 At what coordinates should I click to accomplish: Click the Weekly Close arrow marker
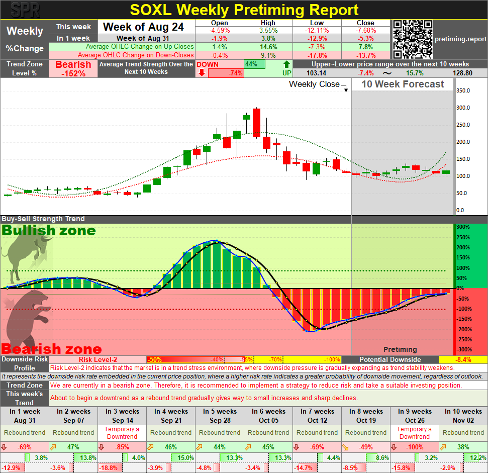(x=345, y=88)
